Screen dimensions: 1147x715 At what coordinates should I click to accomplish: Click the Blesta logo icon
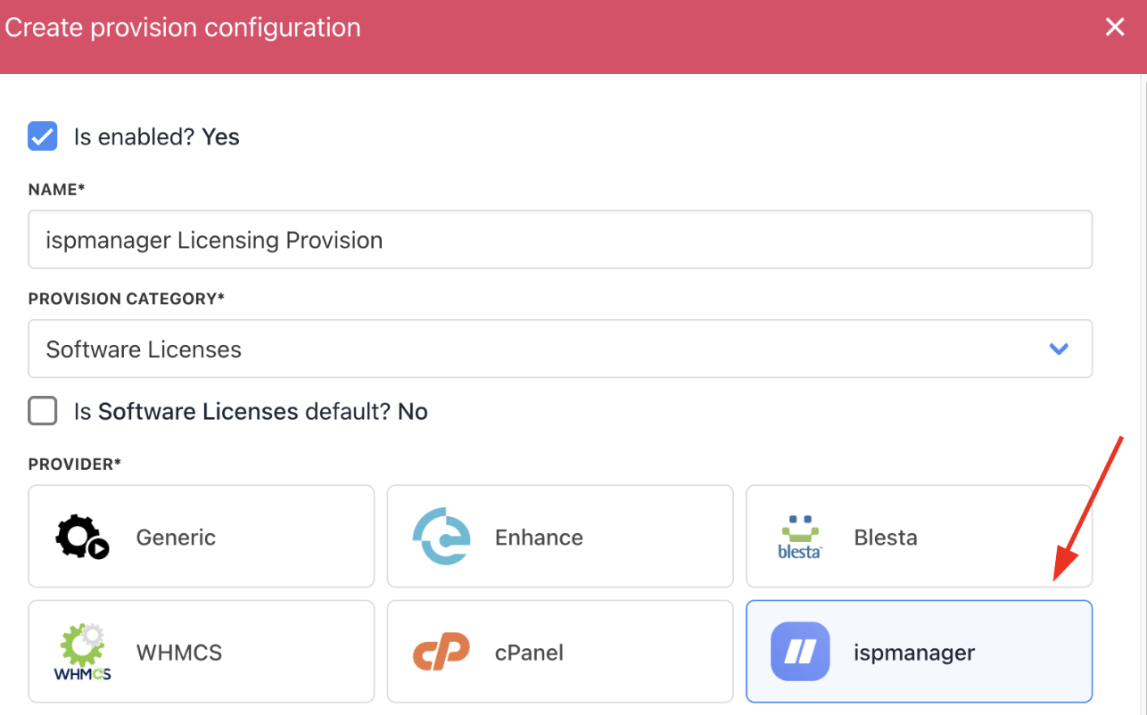(800, 537)
